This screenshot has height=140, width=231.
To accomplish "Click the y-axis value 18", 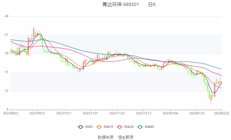I will [6, 54].
